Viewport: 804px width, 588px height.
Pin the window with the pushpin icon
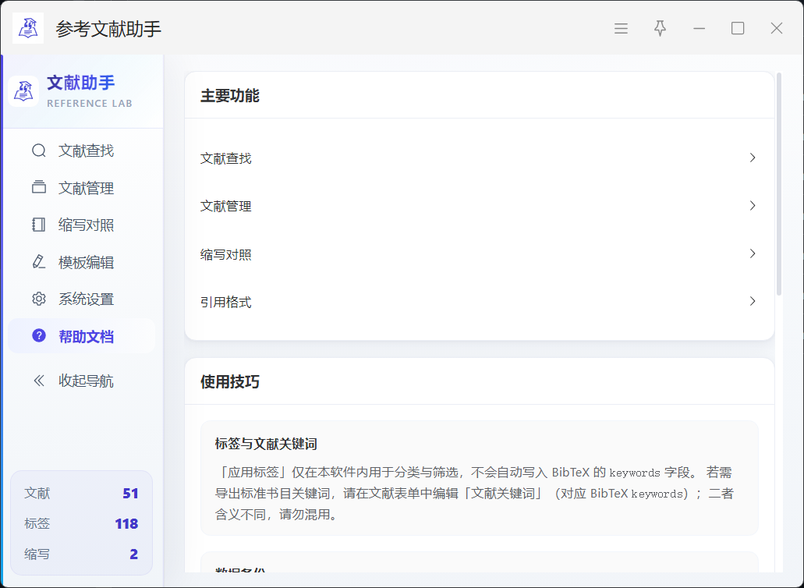(660, 29)
